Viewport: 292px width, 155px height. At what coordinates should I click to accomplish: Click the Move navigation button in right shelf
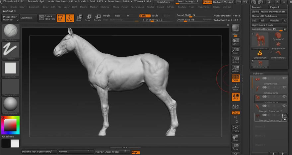pyautogui.click(x=236, y=138)
